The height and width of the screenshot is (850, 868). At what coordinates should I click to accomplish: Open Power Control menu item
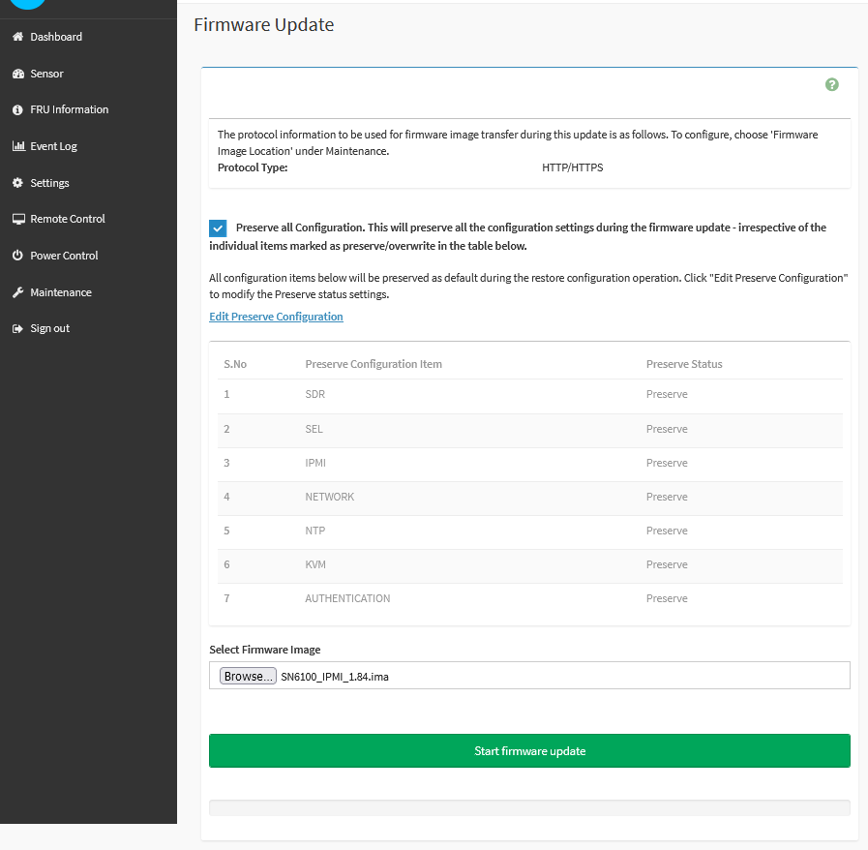[x=64, y=256]
